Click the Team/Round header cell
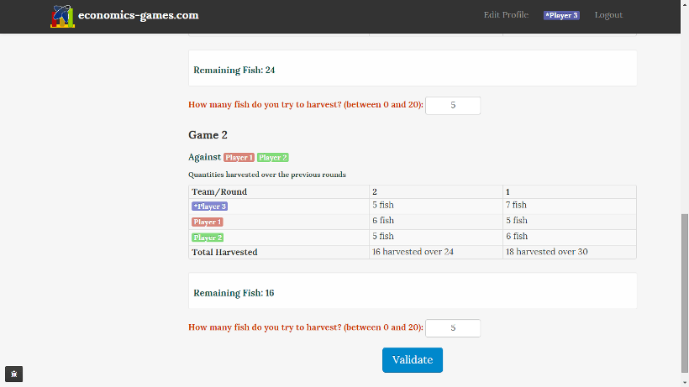Image resolution: width=689 pixels, height=387 pixels. click(279, 191)
